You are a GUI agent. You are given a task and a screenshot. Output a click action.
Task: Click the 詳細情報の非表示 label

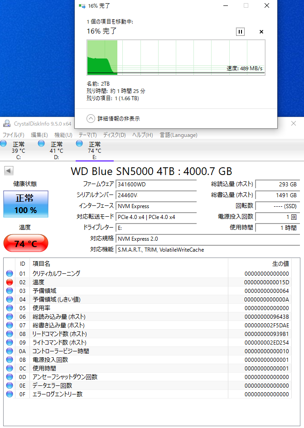[119, 118]
